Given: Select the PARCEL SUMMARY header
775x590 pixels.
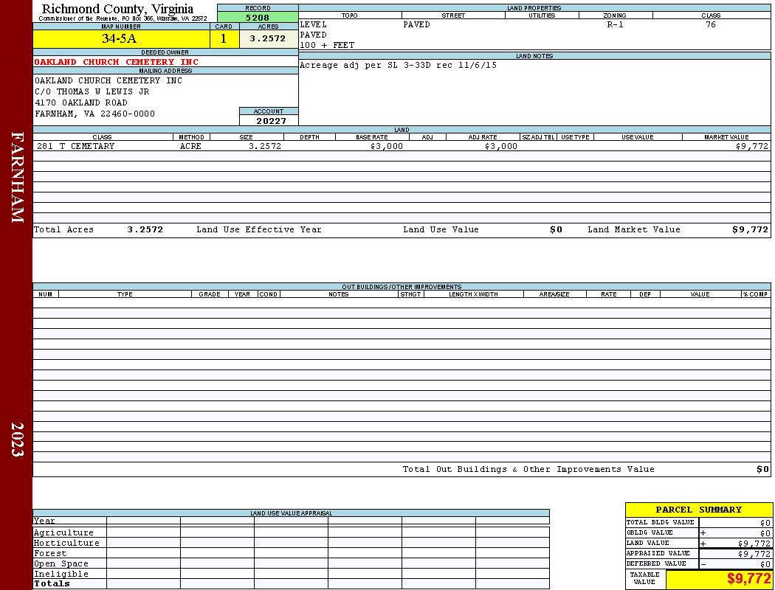Looking at the screenshot, I should (x=698, y=510).
